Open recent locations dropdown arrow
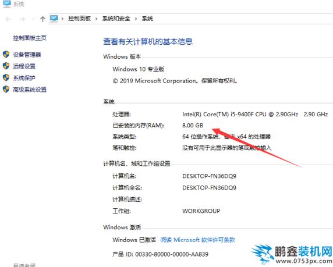Viewport: 333px width, 267px height. tap(33, 19)
